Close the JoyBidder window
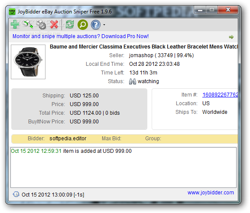250x213 pixels. click(x=228, y=10)
